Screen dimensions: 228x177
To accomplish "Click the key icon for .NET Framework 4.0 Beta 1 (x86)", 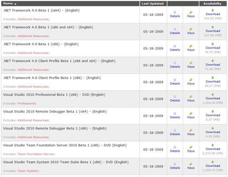I will tap(191, 46).
